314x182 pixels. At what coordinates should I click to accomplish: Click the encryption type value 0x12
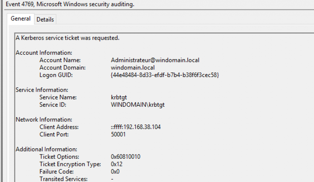coord(116,164)
